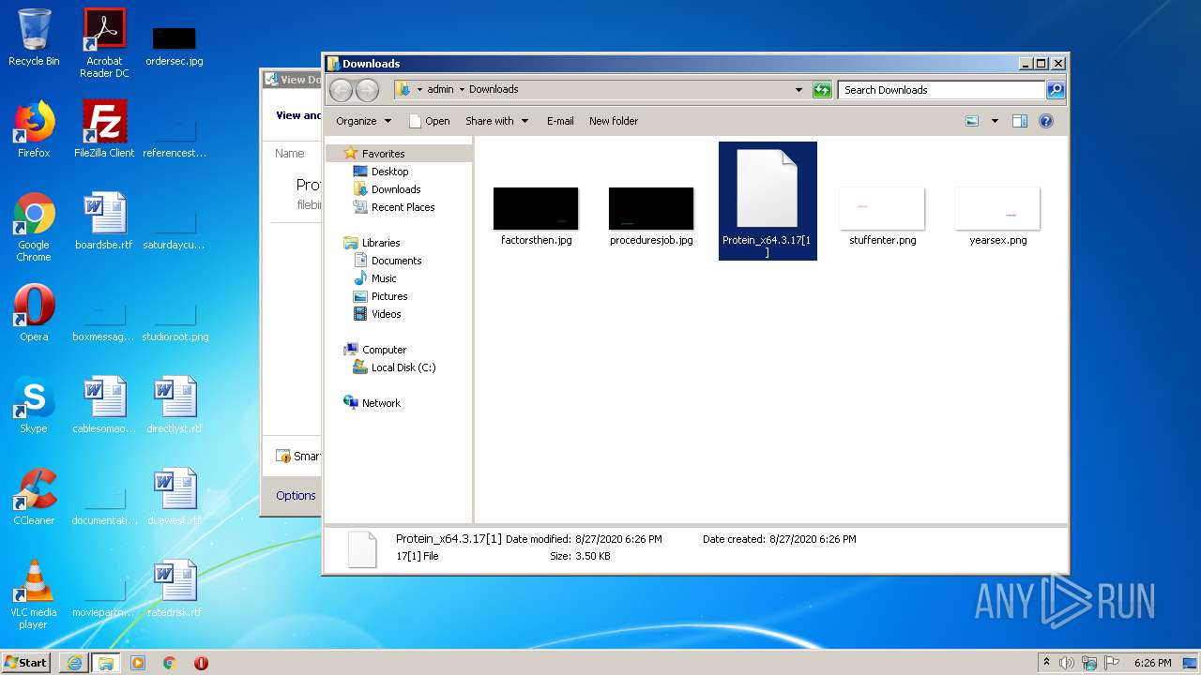Click the 6:26 PM taskbar clock
The height and width of the screenshot is (675, 1201).
[x=1152, y=663]
